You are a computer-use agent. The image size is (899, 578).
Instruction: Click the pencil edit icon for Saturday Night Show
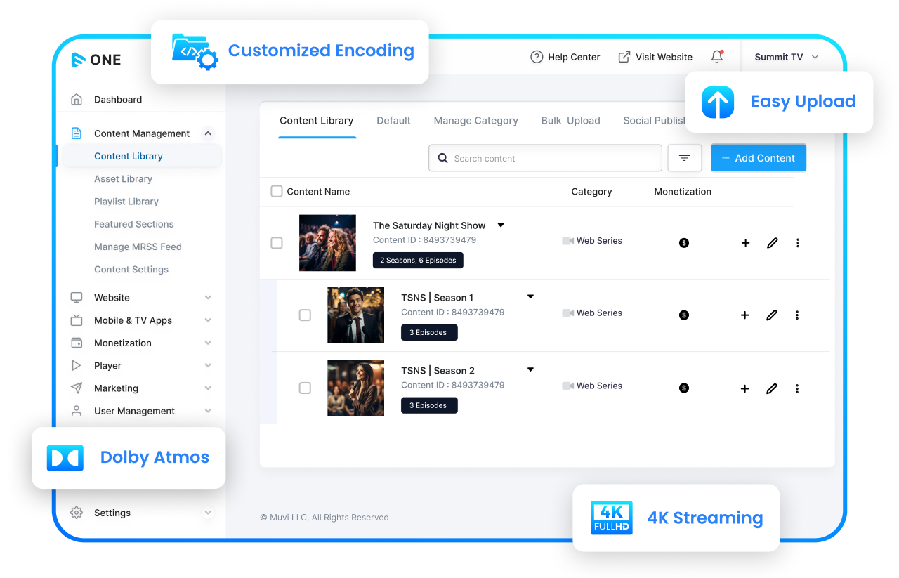pos(772,243)
